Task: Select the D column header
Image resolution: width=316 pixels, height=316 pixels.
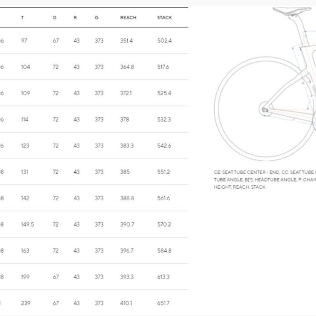Action: point(55,18)
